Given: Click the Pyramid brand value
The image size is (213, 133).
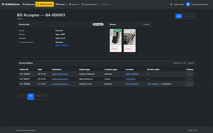Looking at the screenshot, I should click(x=59, y=30).
